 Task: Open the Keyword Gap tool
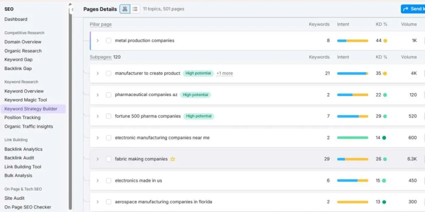pos(18,60)
